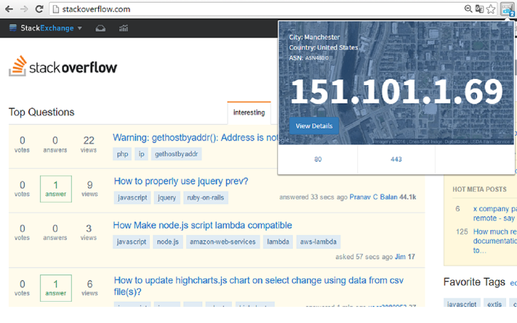
Task: Open the StackExchange sites dropdown arrow
Action: [x=80, y=28]
